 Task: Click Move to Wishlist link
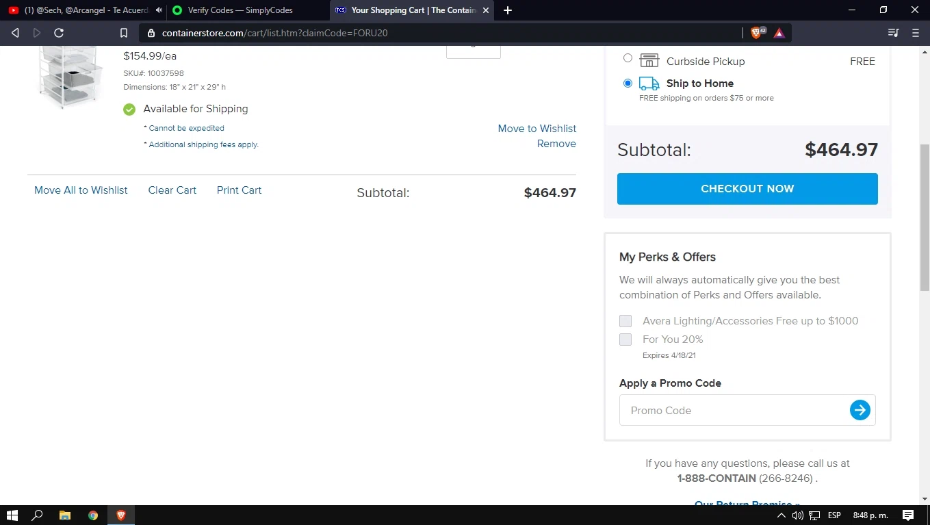(537, 129)
